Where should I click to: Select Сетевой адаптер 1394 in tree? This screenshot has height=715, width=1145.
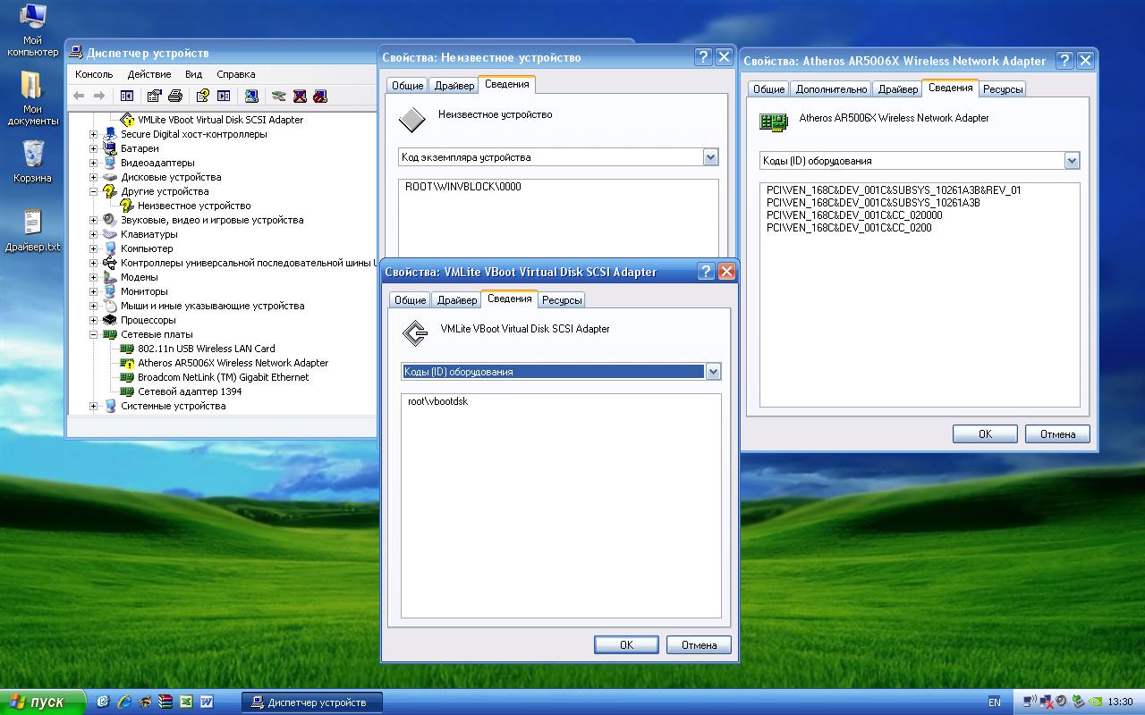[190, 391]
